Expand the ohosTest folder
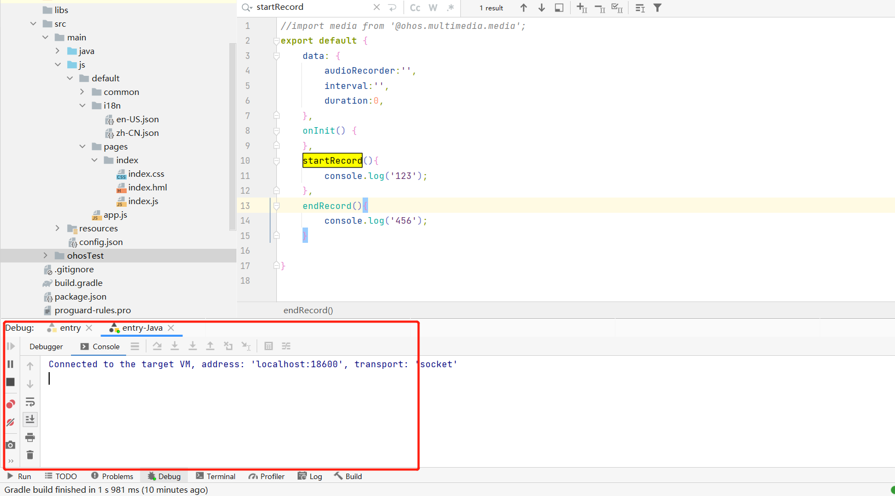Image resolution: width=895 pixels, height=496 pixels. point(45,255)
